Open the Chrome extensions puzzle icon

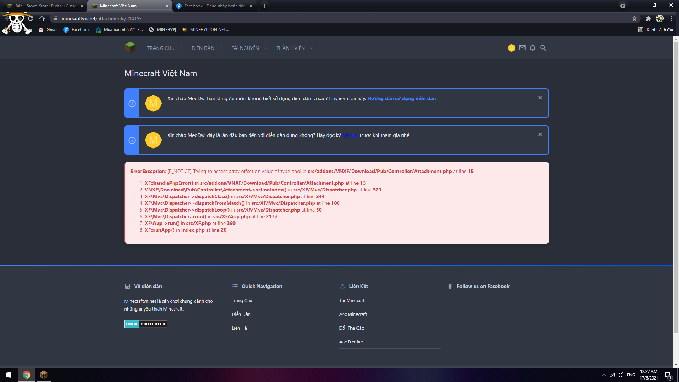click(x=648, y=18)
